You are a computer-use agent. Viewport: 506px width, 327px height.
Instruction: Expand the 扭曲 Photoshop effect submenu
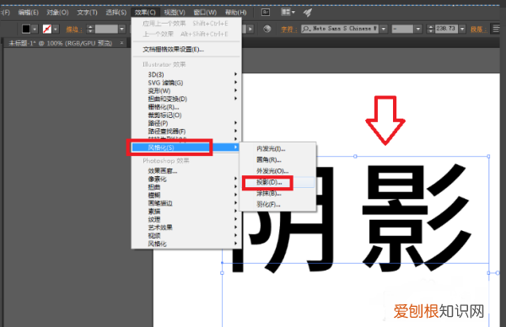click(x=186, y=187)
